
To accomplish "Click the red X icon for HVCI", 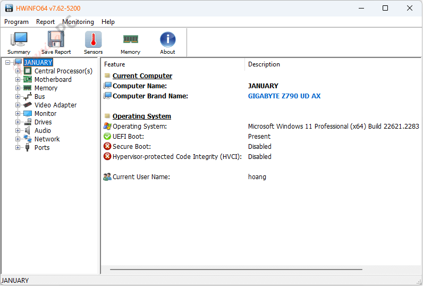I will click(x=107, y=156).
